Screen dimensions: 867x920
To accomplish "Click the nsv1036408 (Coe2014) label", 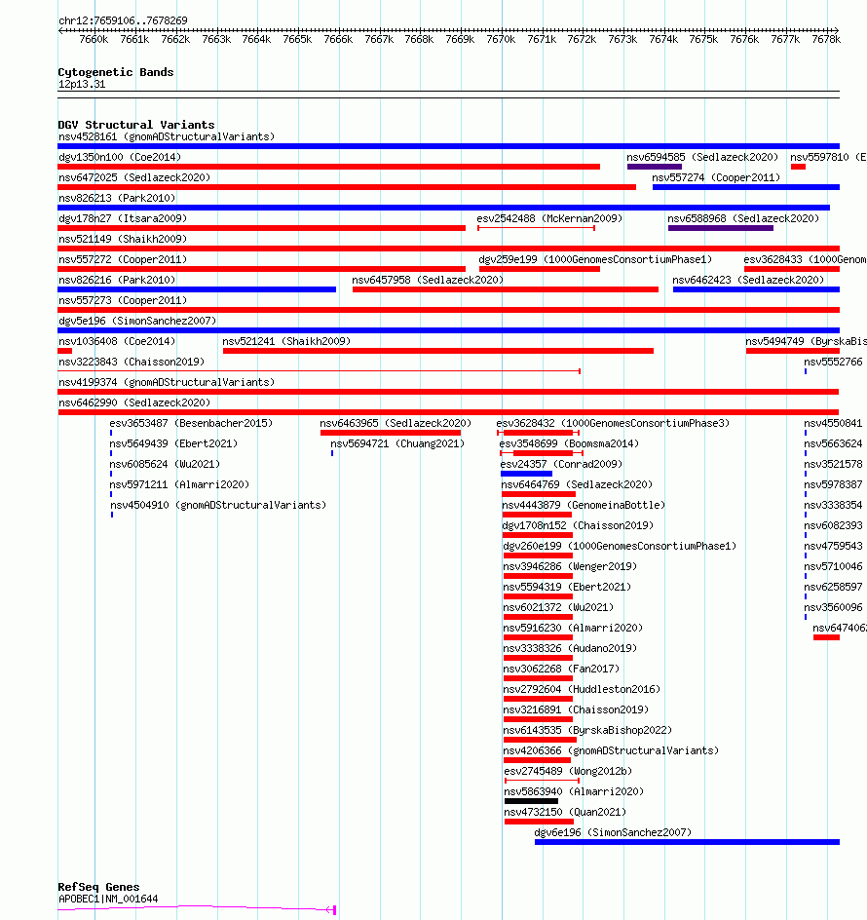I will 117,341.
